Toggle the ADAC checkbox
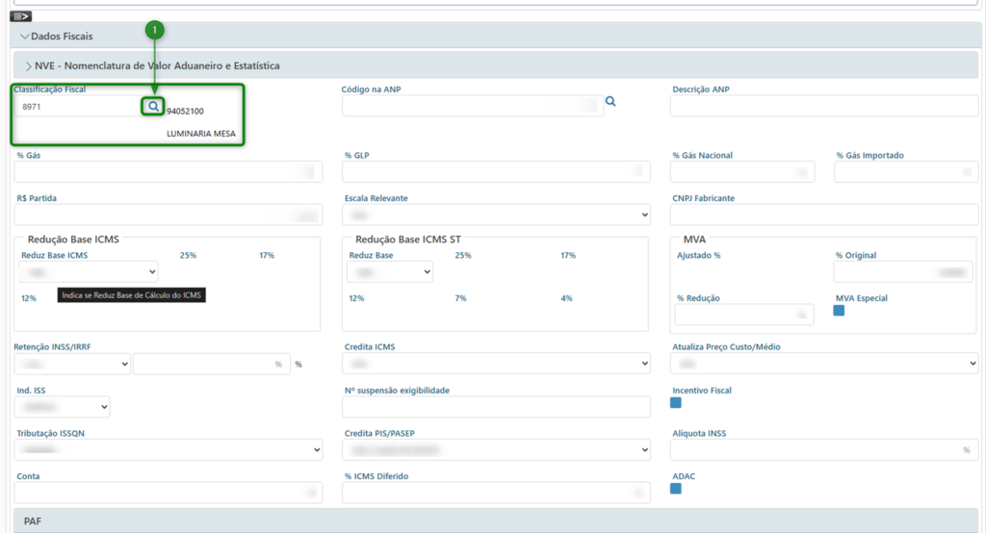Image resolution: width=986 pixels, height=533 pixels. pyautogui.click(x=676, y=489)
